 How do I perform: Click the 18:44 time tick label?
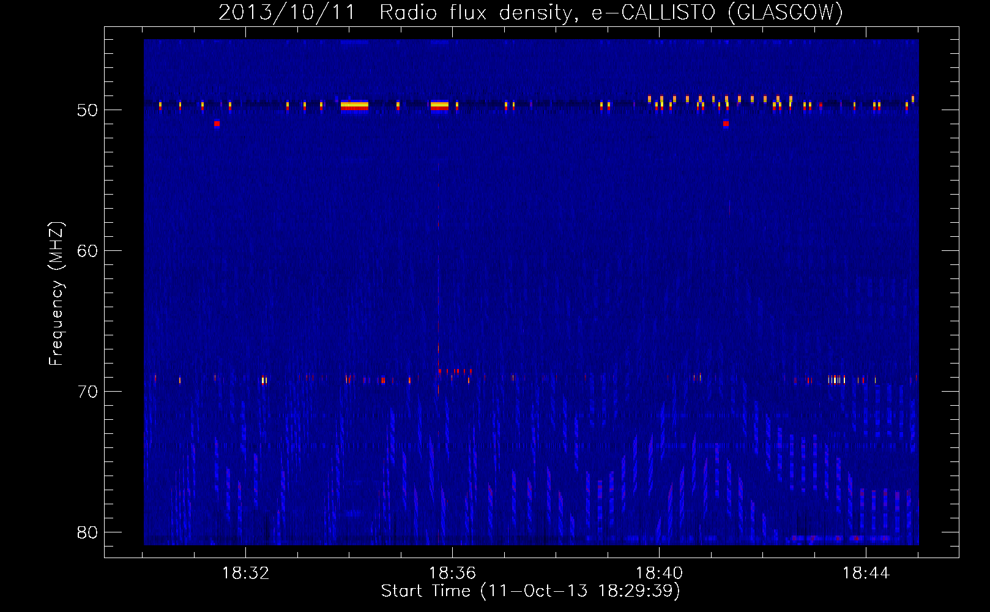point(866,573)
